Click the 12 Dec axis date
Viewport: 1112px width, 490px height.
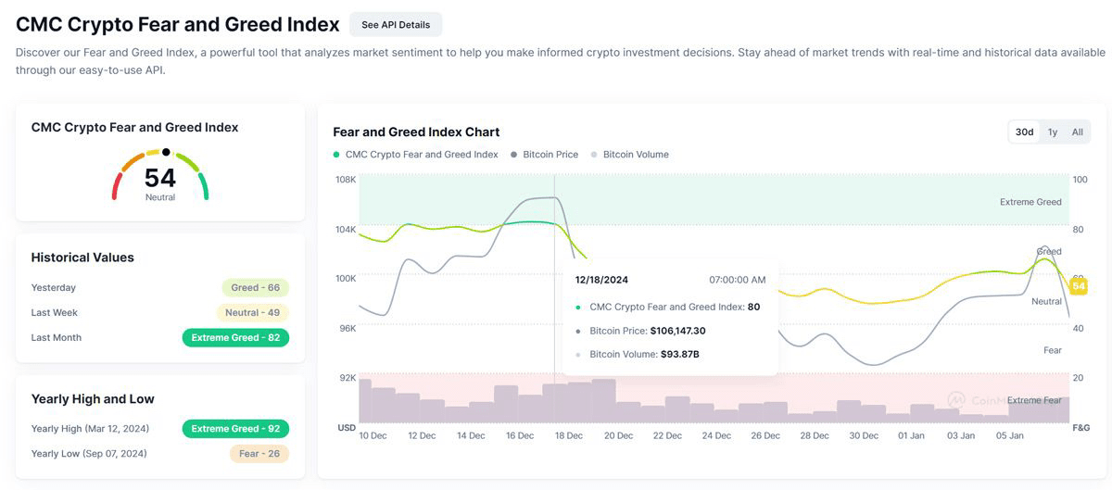[x=422, y=435]
